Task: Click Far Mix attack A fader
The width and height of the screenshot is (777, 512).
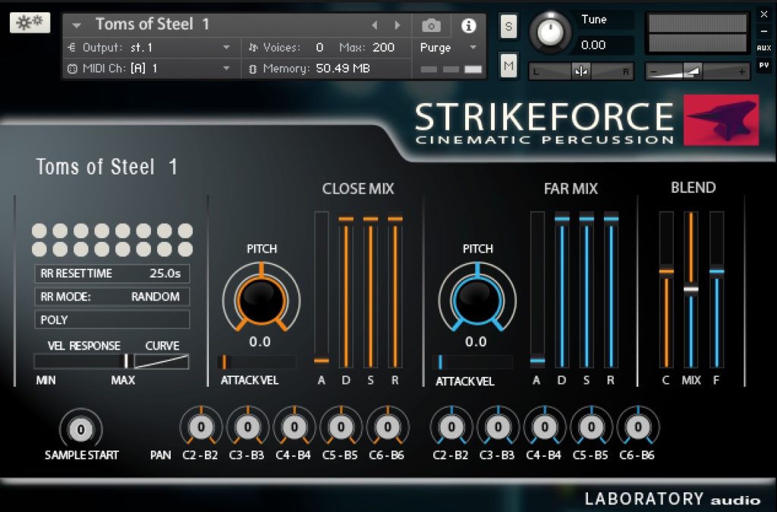Action: pyautogui.click(x=537, y=291)
